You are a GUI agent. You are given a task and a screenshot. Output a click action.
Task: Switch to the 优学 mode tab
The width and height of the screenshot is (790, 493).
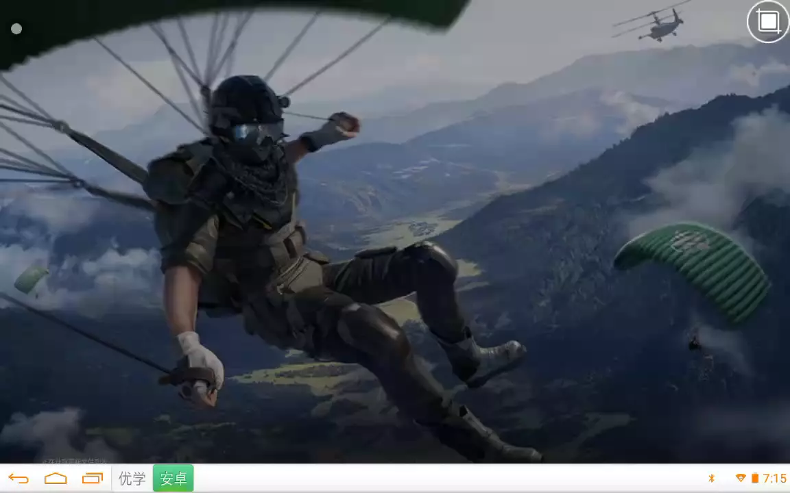pyautogui.click(x=132, y=479)
